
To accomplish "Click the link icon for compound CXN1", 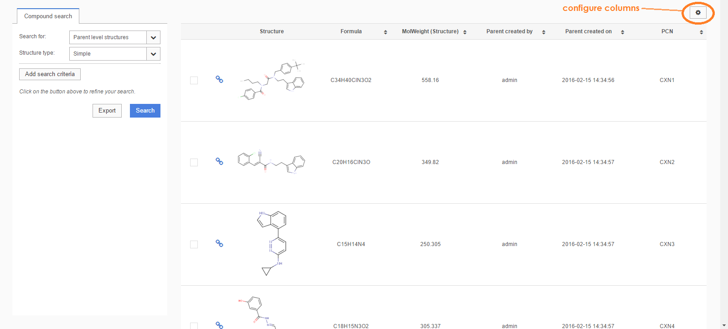I will pos(219,79).
